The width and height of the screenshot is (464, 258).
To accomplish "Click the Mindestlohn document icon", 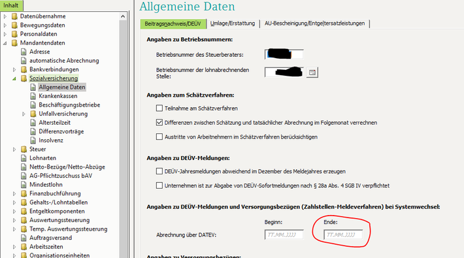I will (24, 185).
